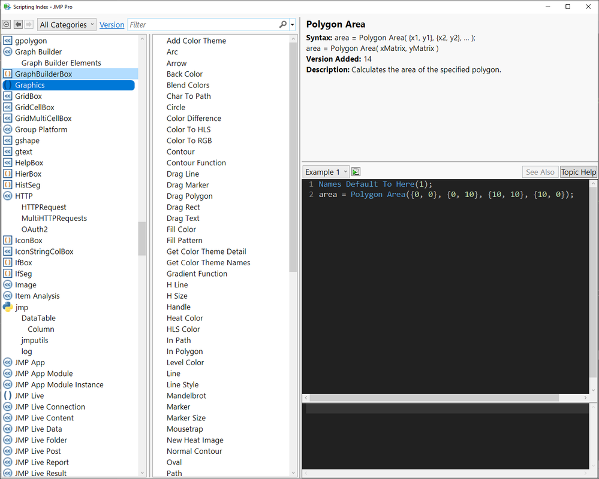Click the Version link
The height and width of the screenshot is (479, 599).
click(x=112, y=25)
